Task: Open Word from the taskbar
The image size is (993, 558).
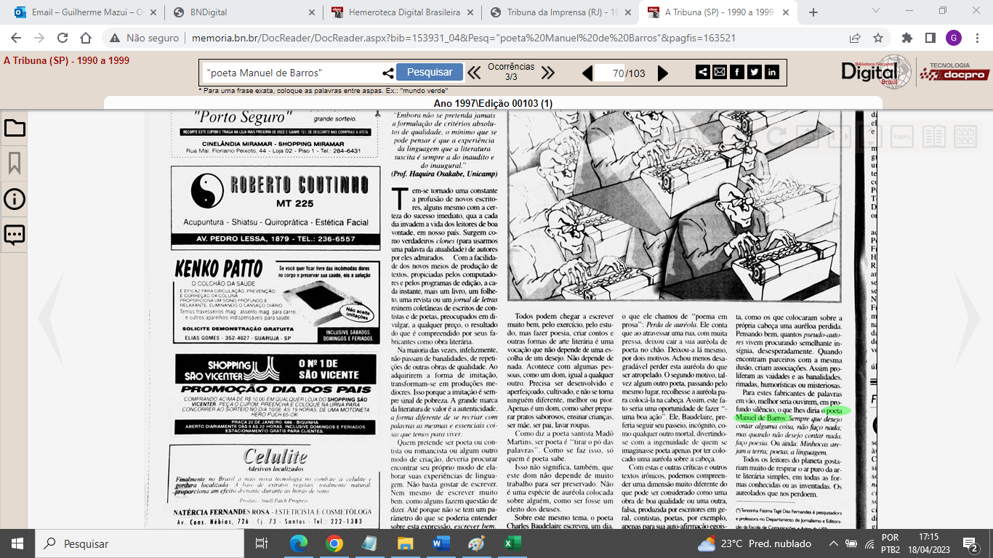Action: (441, 543)
